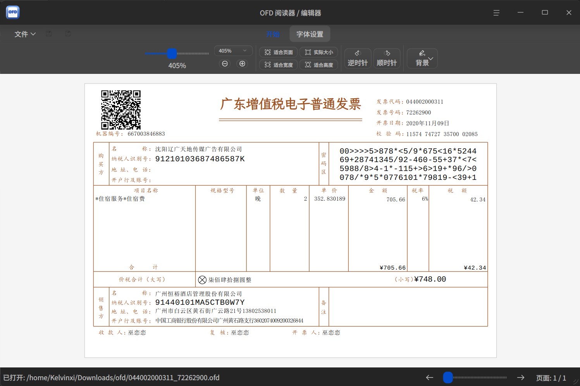Click verification code 11574 74727 35700 02085
Image resolution: width=580 pixels, height=386 pixels.
[x=442, y=134]
